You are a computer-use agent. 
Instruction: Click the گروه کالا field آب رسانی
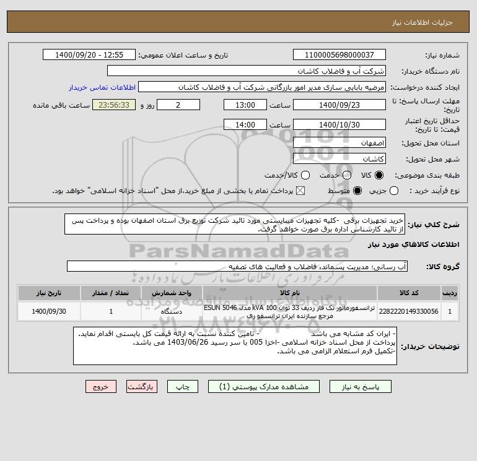(237, 267)
